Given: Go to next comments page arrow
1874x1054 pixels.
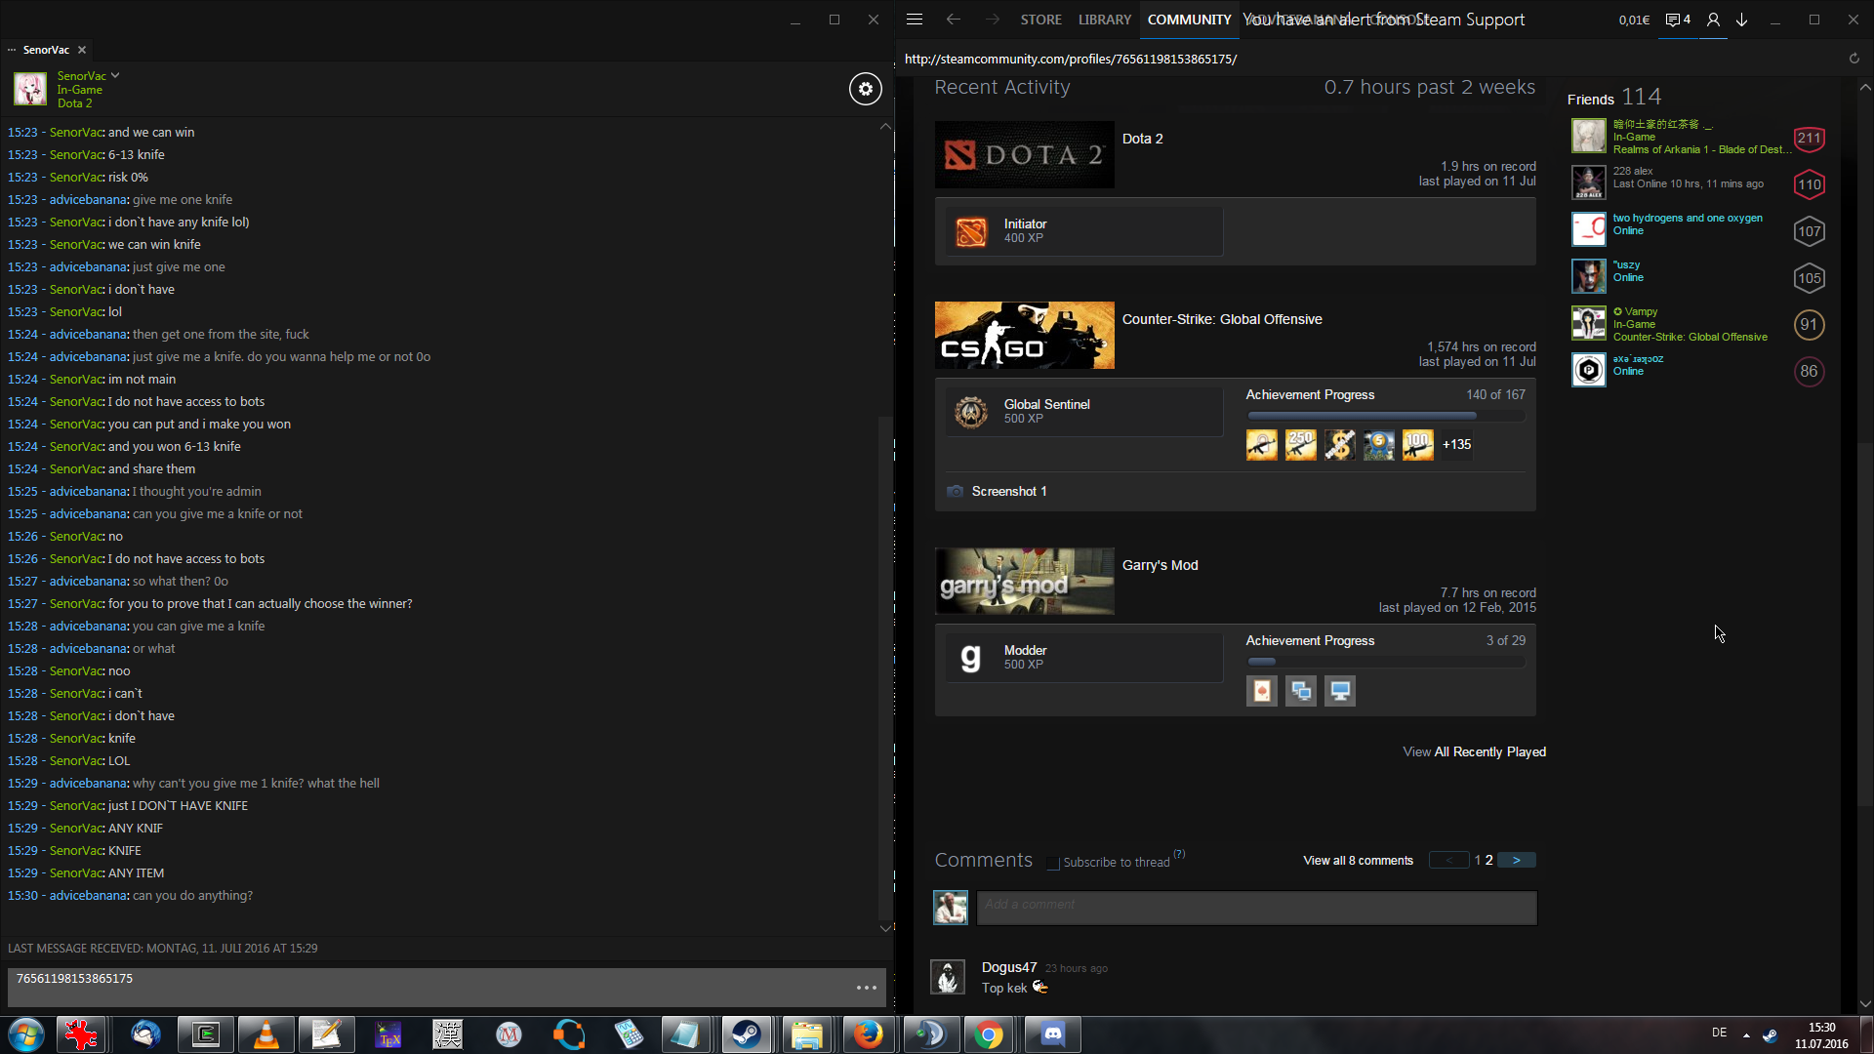Looking at the screenshot, I should [1516, 860].
